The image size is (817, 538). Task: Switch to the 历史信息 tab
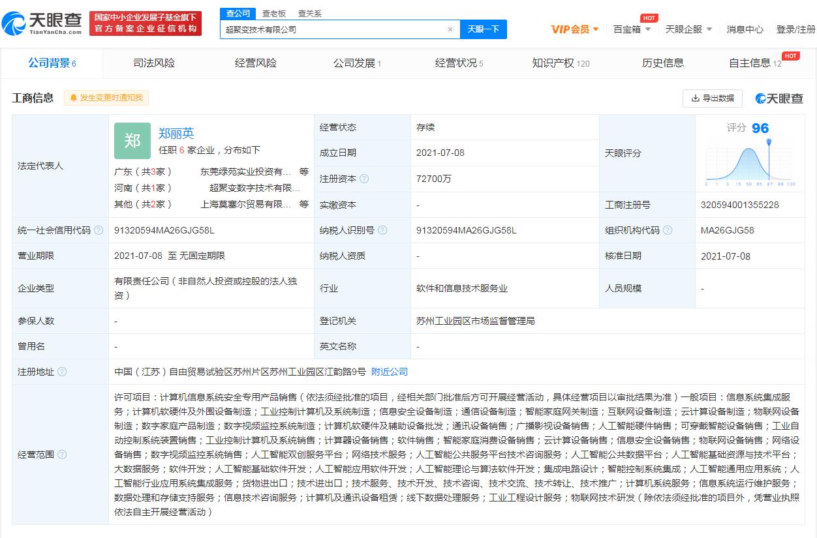[663, 63]
